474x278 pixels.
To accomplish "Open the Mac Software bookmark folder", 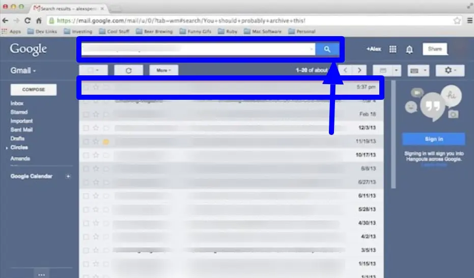I will click(x=262, y=32).
